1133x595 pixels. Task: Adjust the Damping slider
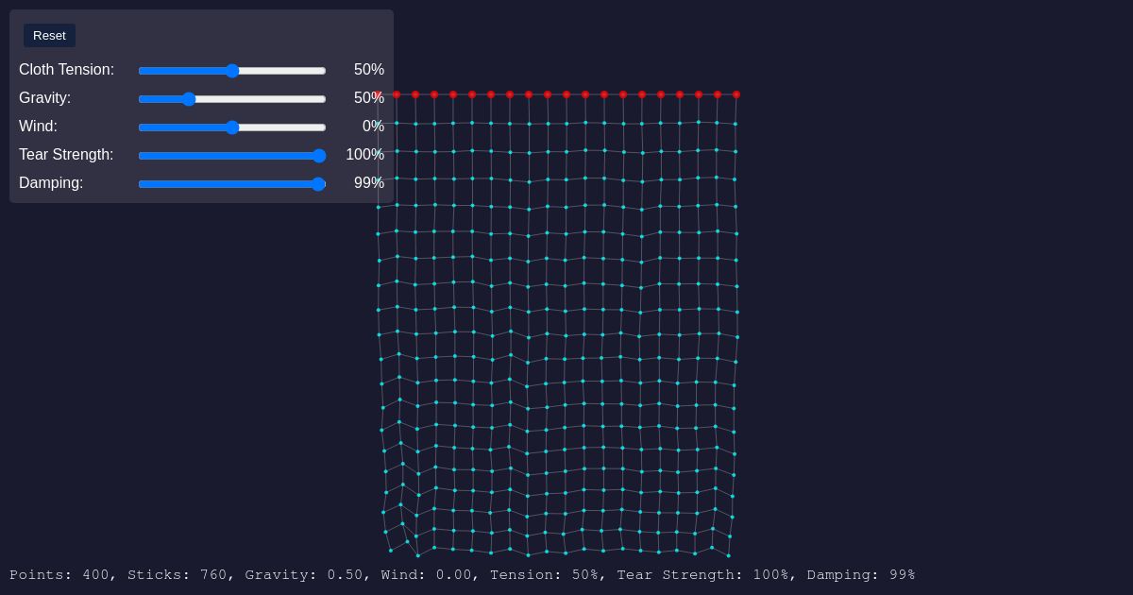(x=232, y=184)
